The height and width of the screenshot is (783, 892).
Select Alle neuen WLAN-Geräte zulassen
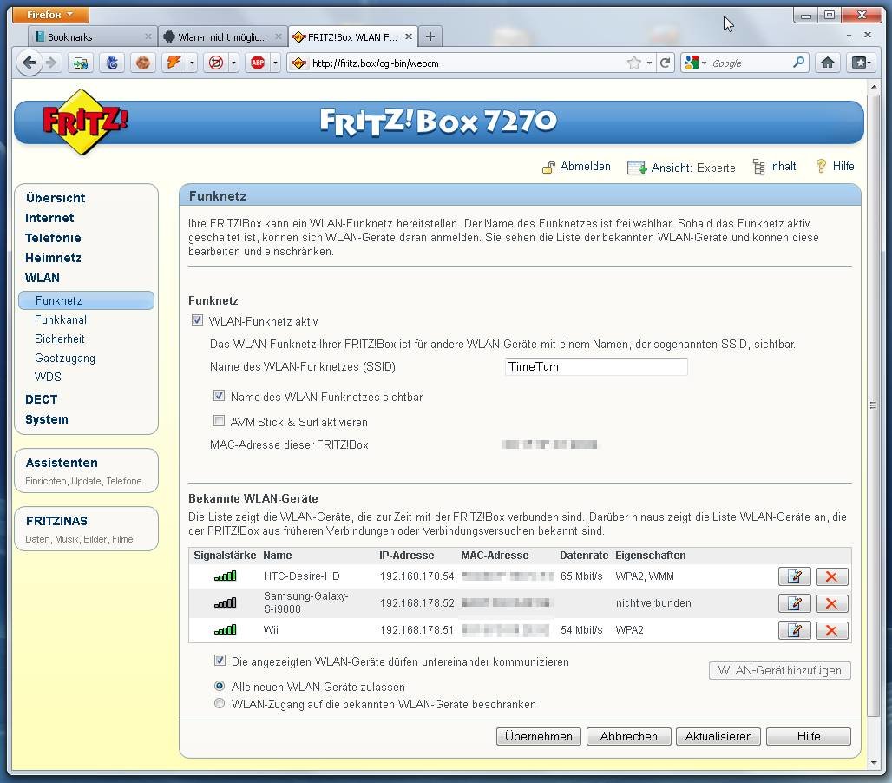(220, 686)
